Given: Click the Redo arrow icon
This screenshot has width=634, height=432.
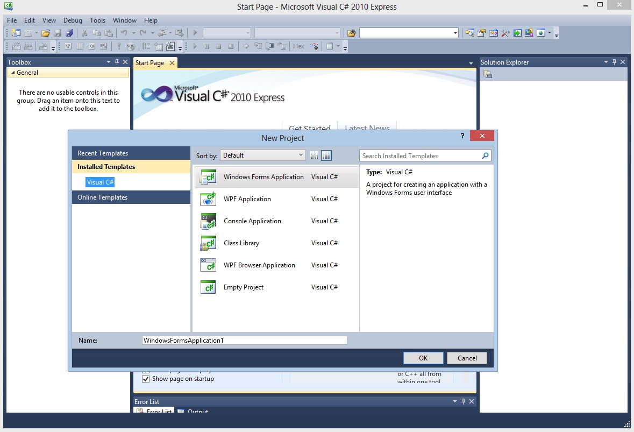Looking at the screenshot, I should (x=143, y=33).
